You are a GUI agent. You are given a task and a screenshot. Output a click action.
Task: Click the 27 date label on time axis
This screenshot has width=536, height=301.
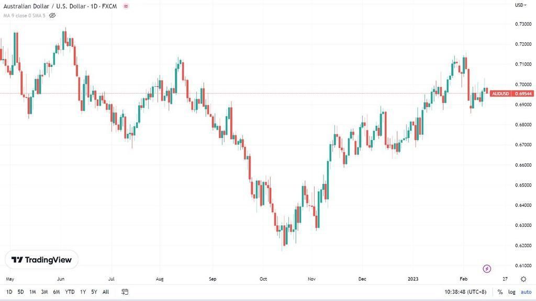(x=505, y=279)
